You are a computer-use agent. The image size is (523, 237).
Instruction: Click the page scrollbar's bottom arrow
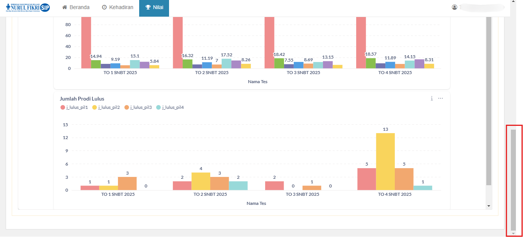[513, 234]
